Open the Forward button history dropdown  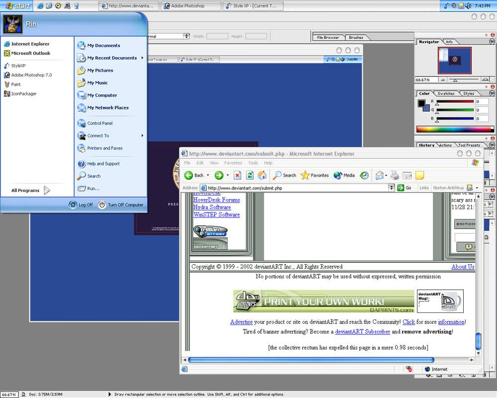228,175
